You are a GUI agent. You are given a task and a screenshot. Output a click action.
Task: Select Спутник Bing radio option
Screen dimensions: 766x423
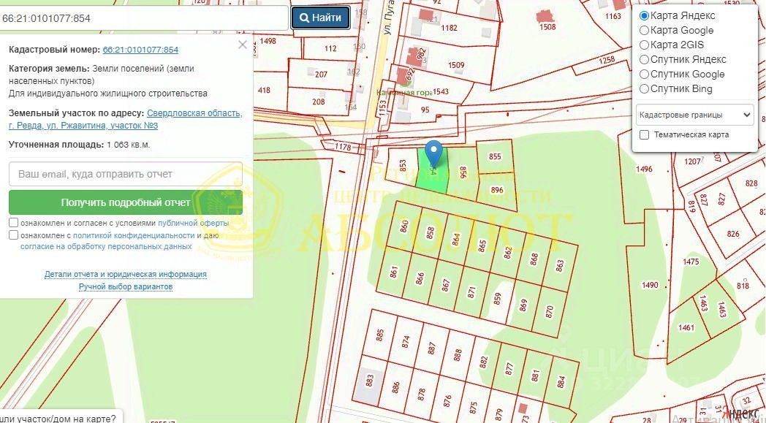[645, 89]
